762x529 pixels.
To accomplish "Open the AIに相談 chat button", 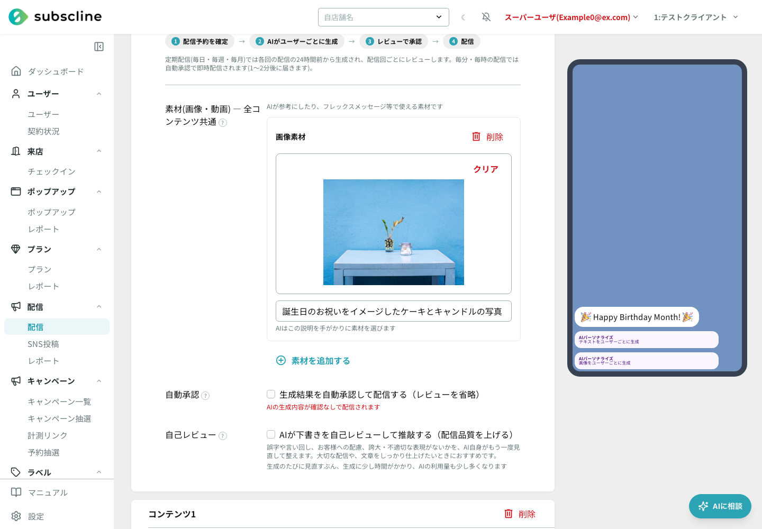I will point(720,506).
